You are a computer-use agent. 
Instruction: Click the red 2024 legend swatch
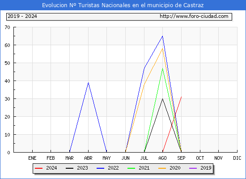(x=38, y=168)
